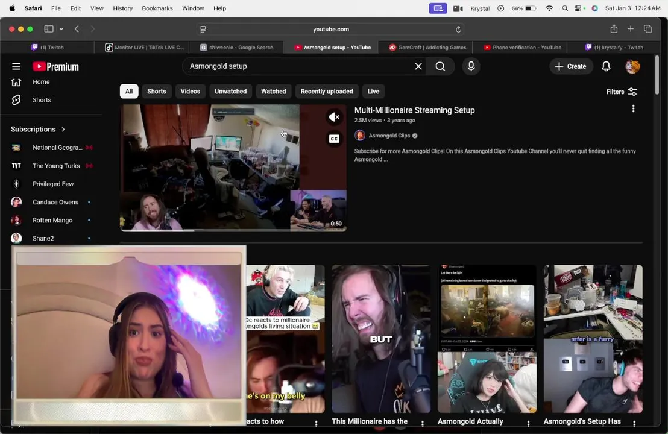Open search Filters
The height and width of the screenshot is (434, 668).
[x=622, y=92]
